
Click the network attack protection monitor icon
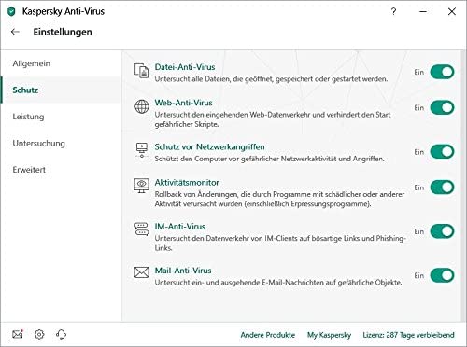point(142,150)
